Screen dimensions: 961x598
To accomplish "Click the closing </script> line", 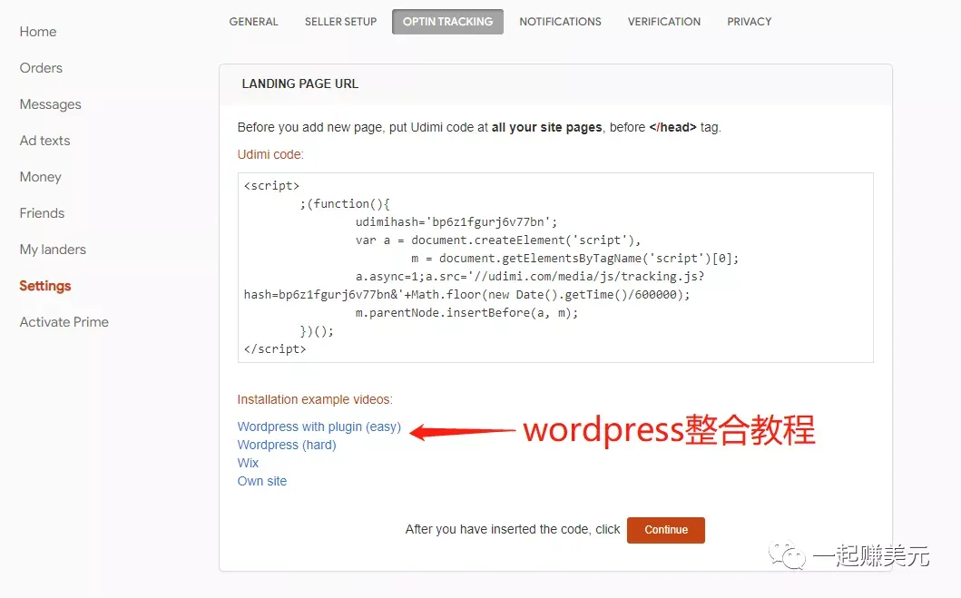I will click(x=275, y=348).
